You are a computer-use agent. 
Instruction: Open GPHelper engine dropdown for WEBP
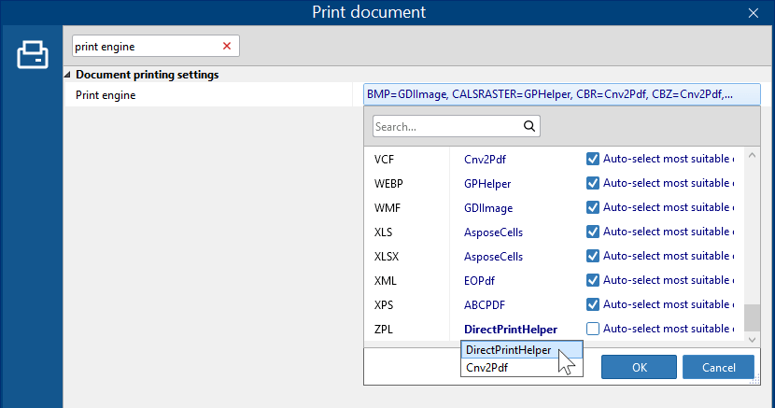click(487, 184)
